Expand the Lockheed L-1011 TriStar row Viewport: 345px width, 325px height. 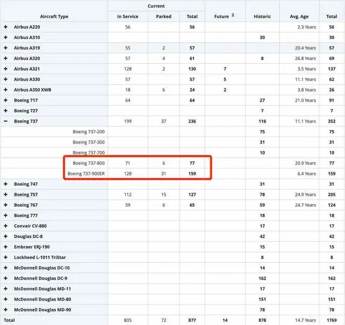(x=6, y=258)
